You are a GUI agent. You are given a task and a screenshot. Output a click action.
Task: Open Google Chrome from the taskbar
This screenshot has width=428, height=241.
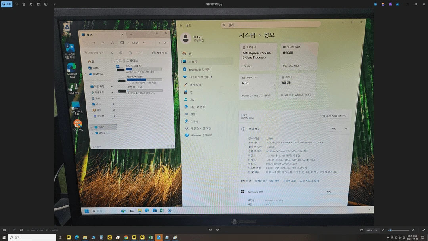pos(126,238)
